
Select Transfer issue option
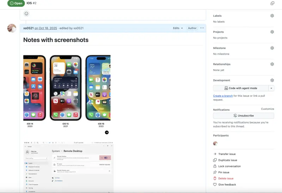227,154
